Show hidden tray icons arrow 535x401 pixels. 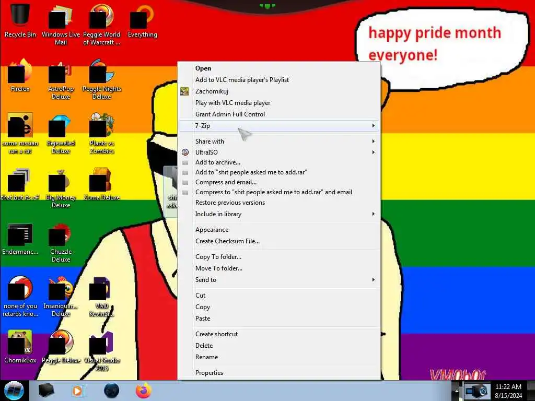point(457,391)
